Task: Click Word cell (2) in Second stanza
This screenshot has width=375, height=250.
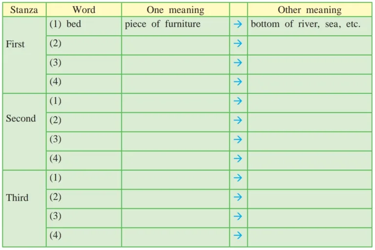Action: pyautogui.click(x=83, y=120)
